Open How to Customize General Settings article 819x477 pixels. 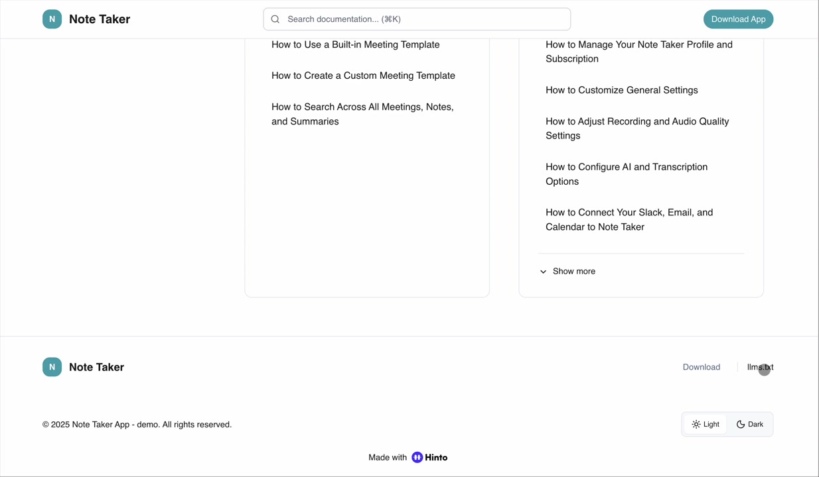click(x=621, y=90)
